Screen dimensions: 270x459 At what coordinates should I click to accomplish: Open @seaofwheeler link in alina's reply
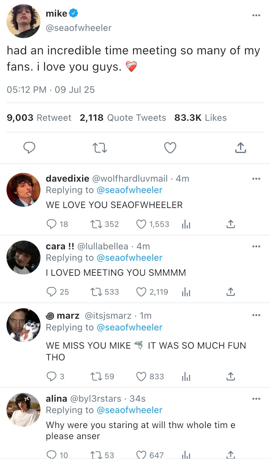pyautogui.click(x=129, y=410)
